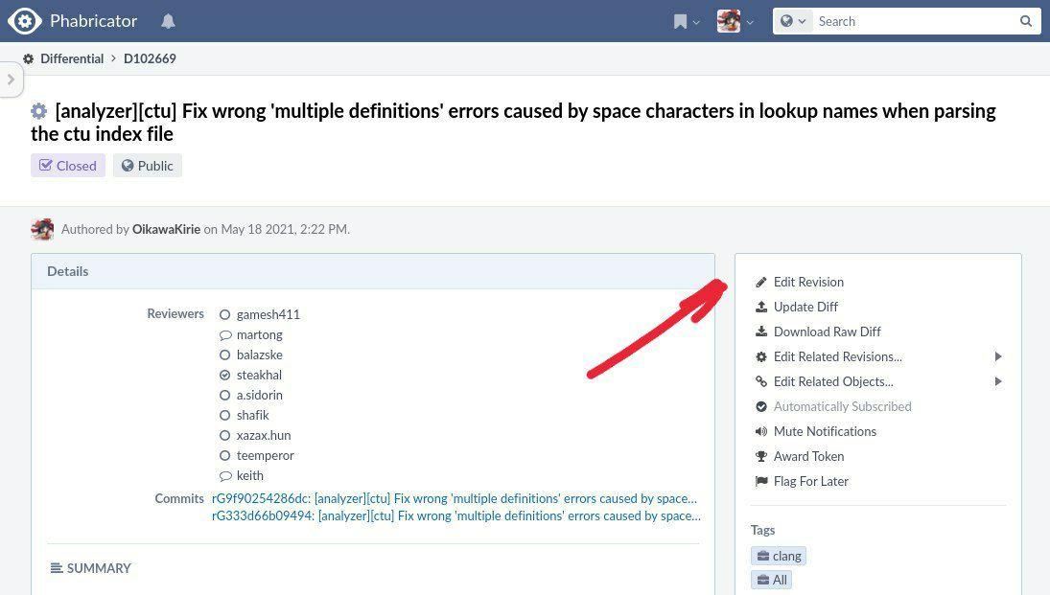Open the All project tag
This screenshot has height=595, width=1050.
(x=771, y=580)
